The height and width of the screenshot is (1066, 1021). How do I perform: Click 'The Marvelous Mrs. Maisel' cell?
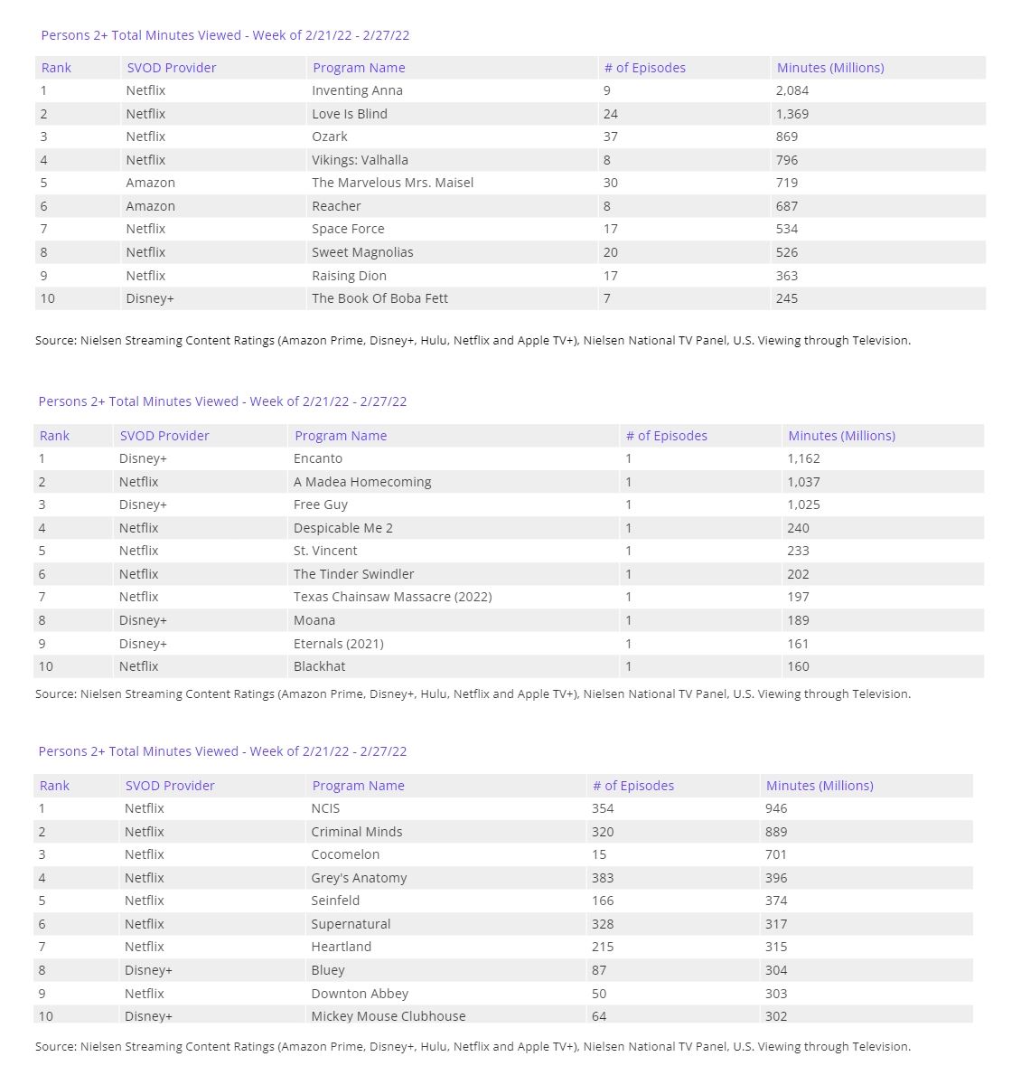click(392, 183)
